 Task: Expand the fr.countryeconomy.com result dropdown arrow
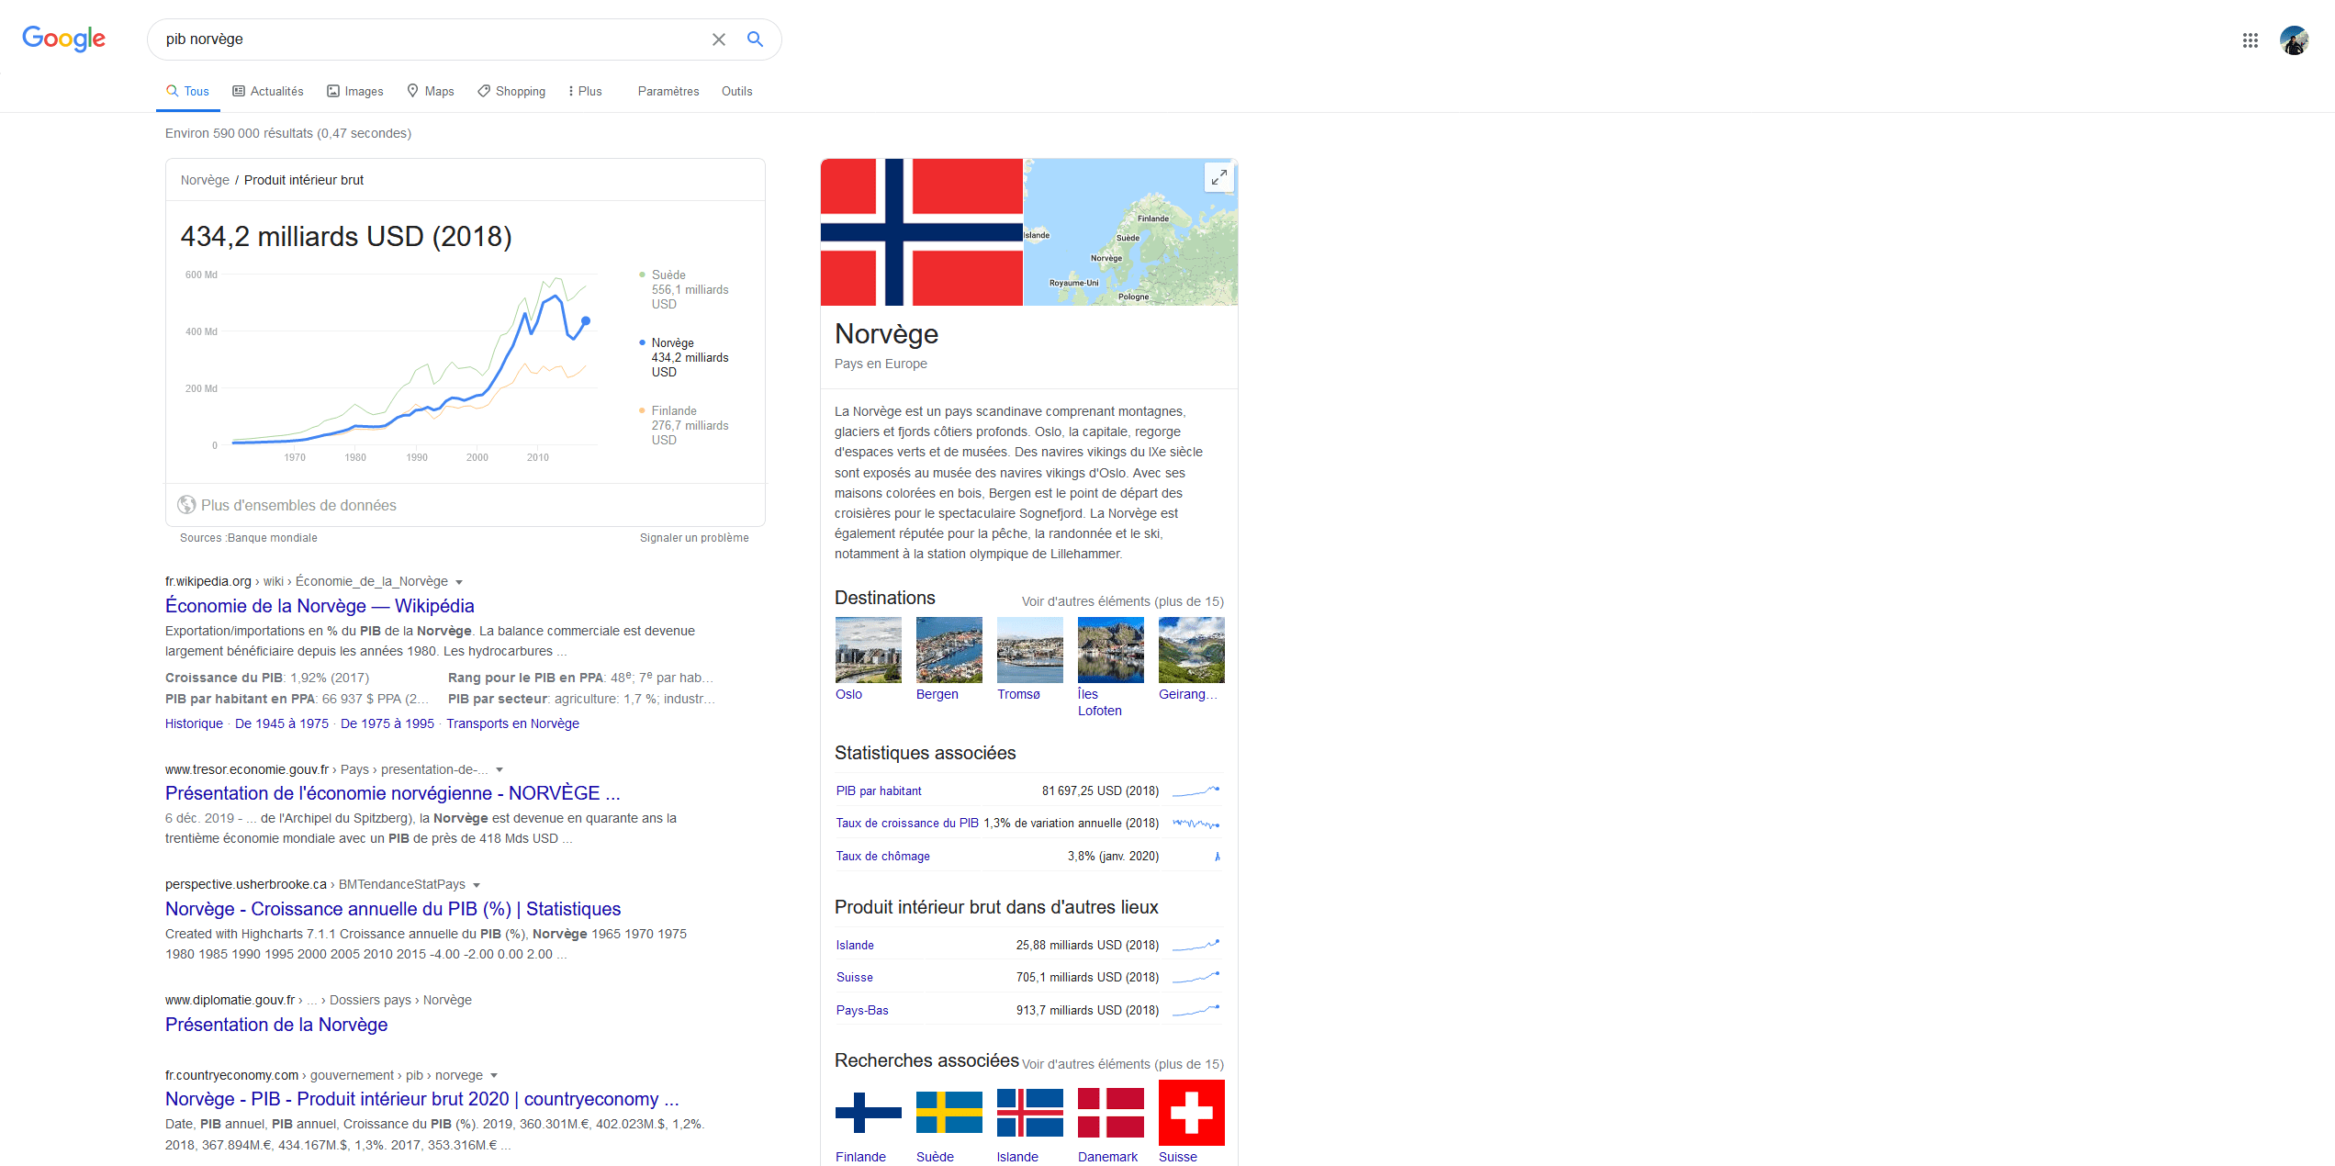(494, 1076)
